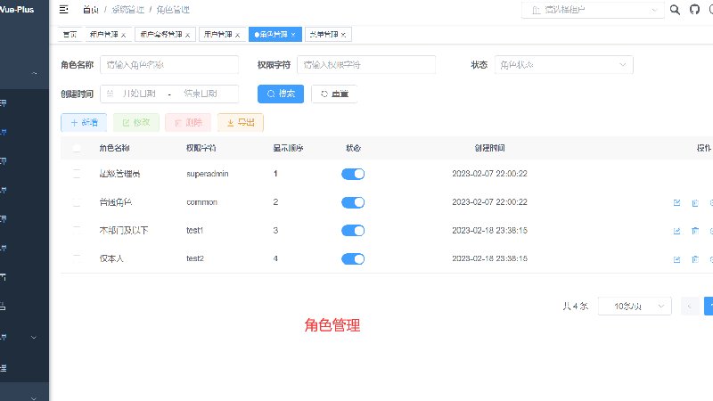This screenshot has width=713, height=401.
Task: Click the edit icon for the test1 role
Action: pos(676,231)
